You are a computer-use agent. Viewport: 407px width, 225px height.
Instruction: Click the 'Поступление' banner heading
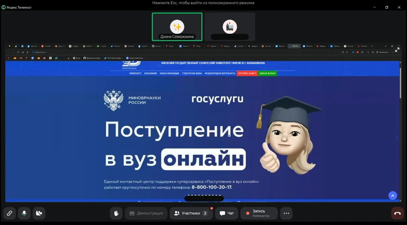pos(174,130)
